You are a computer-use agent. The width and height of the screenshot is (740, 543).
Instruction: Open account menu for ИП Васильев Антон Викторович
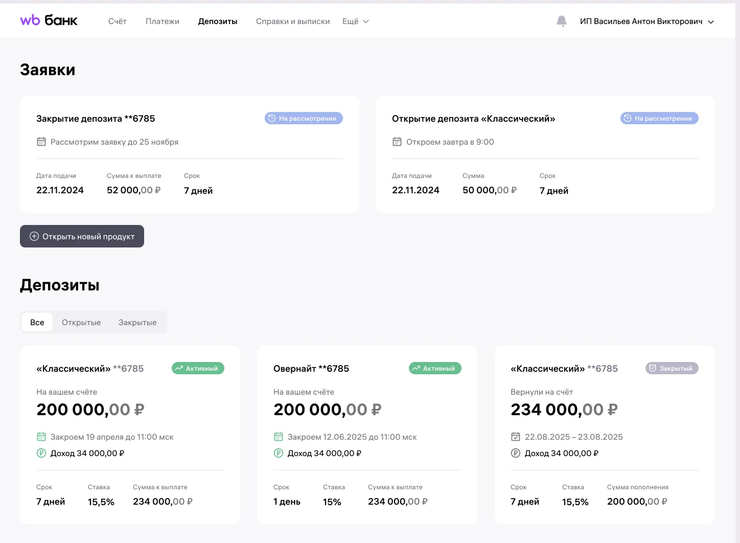click(646, 21)
